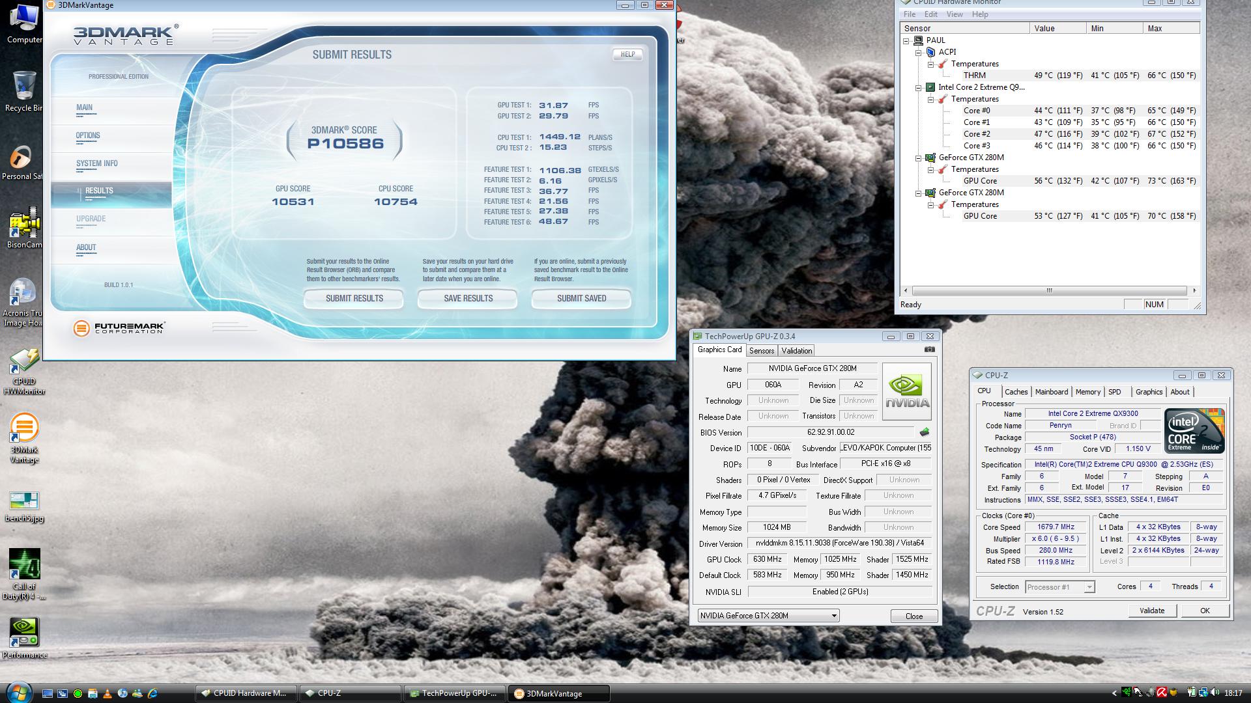
Task: Open the GPU selection dropdown in GPU-Z
Action: pos(768,616)
